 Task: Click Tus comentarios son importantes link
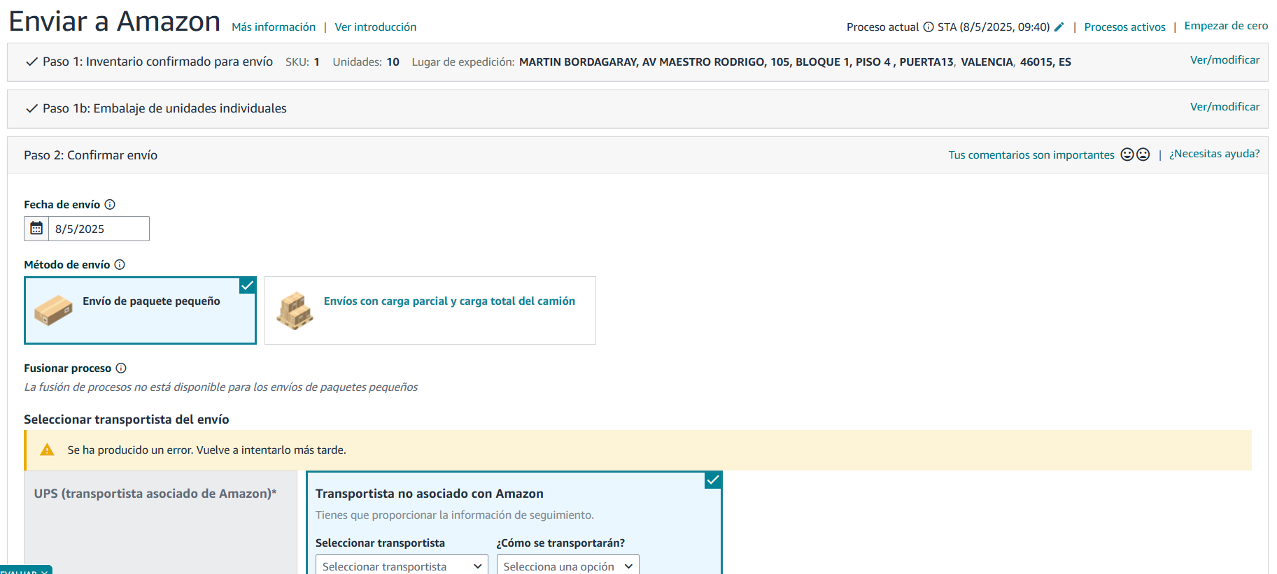(1031, 155)
